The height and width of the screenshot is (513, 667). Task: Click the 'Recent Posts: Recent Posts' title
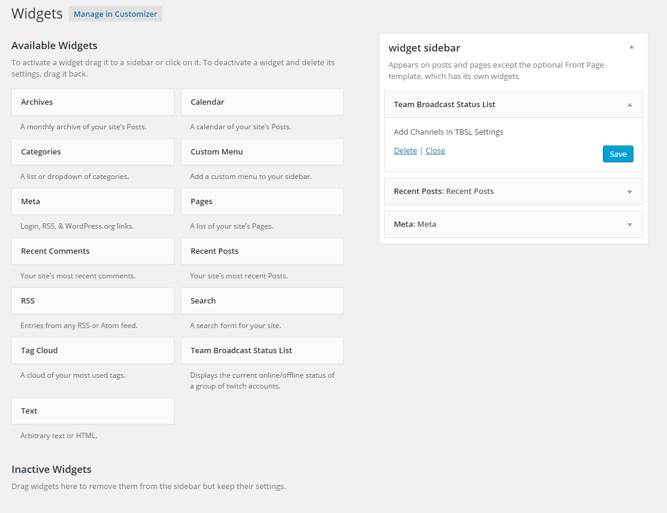tap(444, 192)
